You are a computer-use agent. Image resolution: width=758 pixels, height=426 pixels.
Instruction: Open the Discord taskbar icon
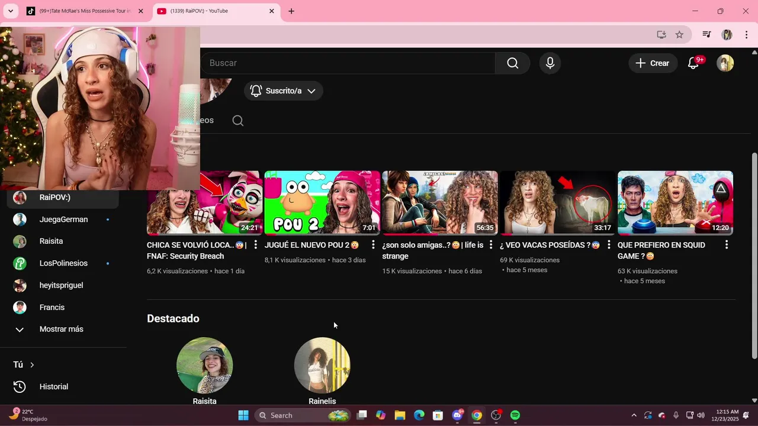tap(457, 415)
